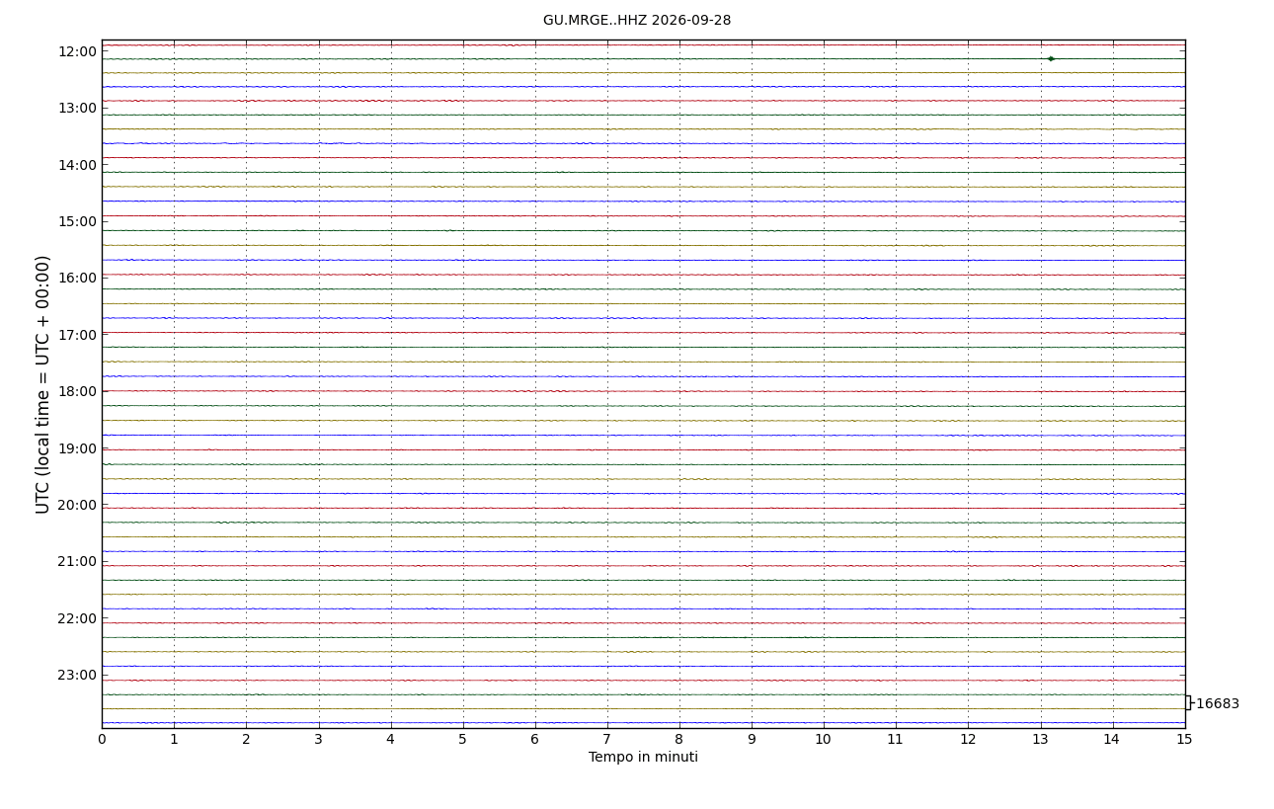Select the 21:00 hour tick label
This screenshot has width=1274, height=809.
click(78, 561)
